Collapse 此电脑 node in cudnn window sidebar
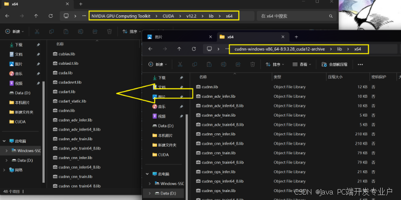Viewport: 401px width, 200px height. click(148, 174)
